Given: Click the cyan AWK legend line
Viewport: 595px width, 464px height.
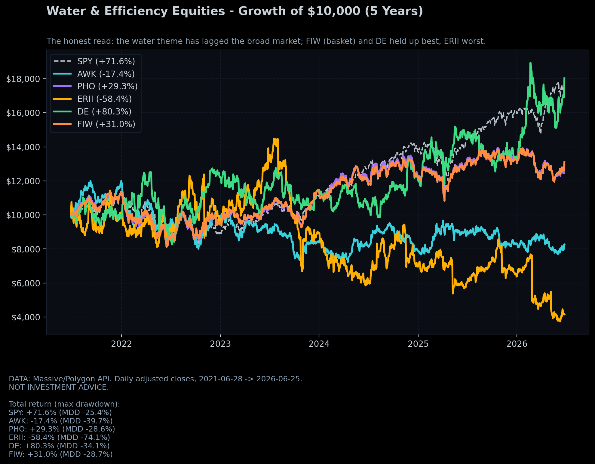Looking at the screenshot, I should point(63,74).
